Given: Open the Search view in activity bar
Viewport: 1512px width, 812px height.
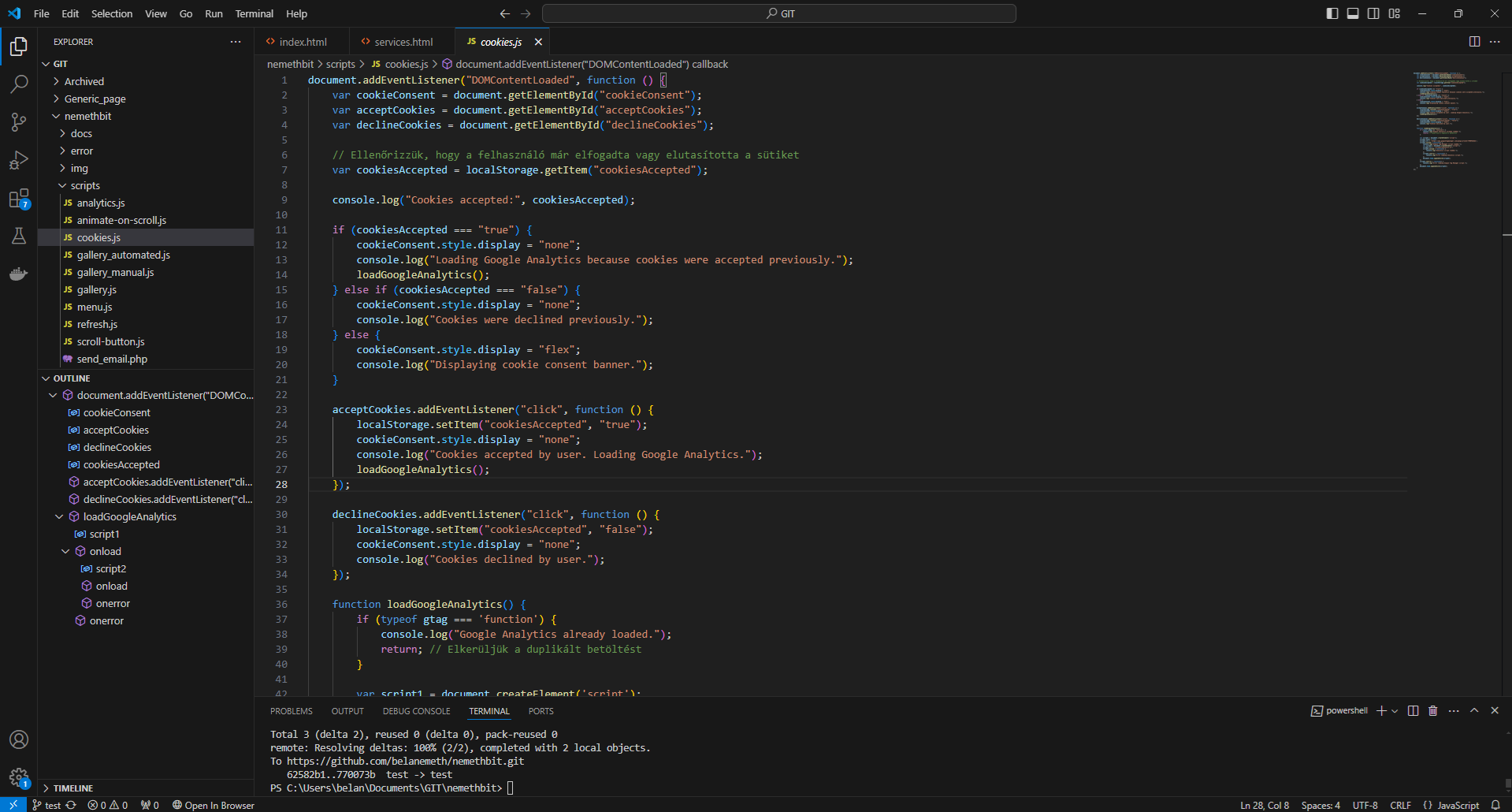Looking at the screenshot, I should click(x=19, y=84).
